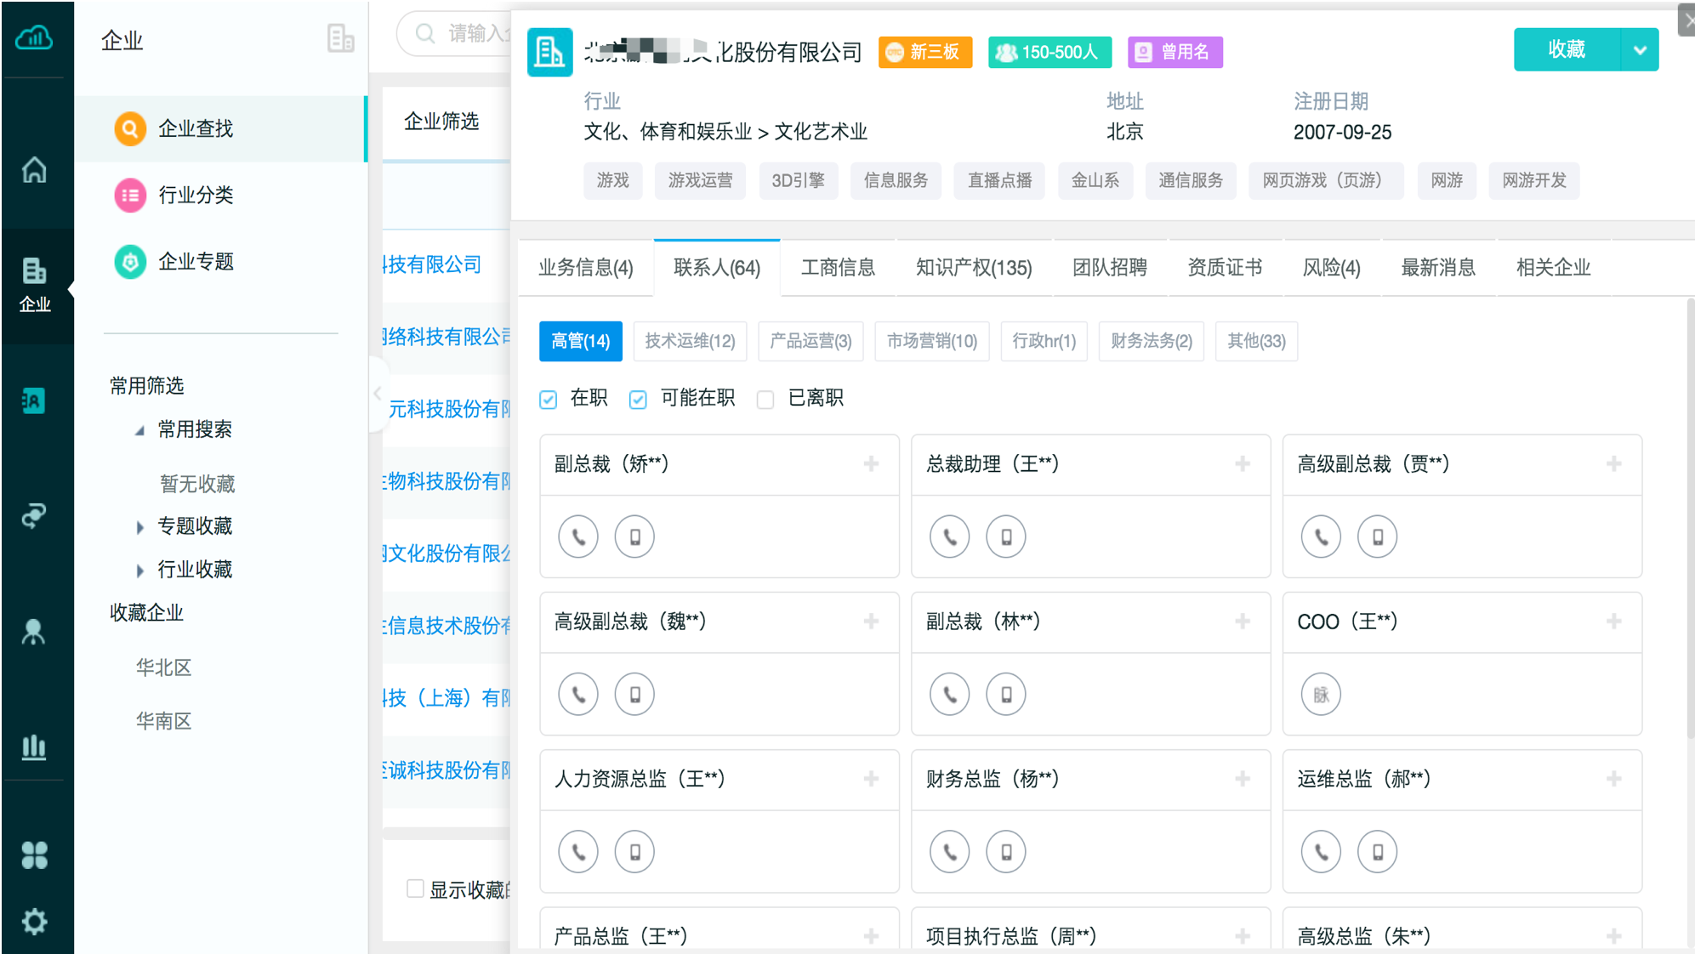Close the company detail panel
Image resolution: width=1695 pixels, height=954 pixels.
pyautogui.click(x=1686, y=20)
